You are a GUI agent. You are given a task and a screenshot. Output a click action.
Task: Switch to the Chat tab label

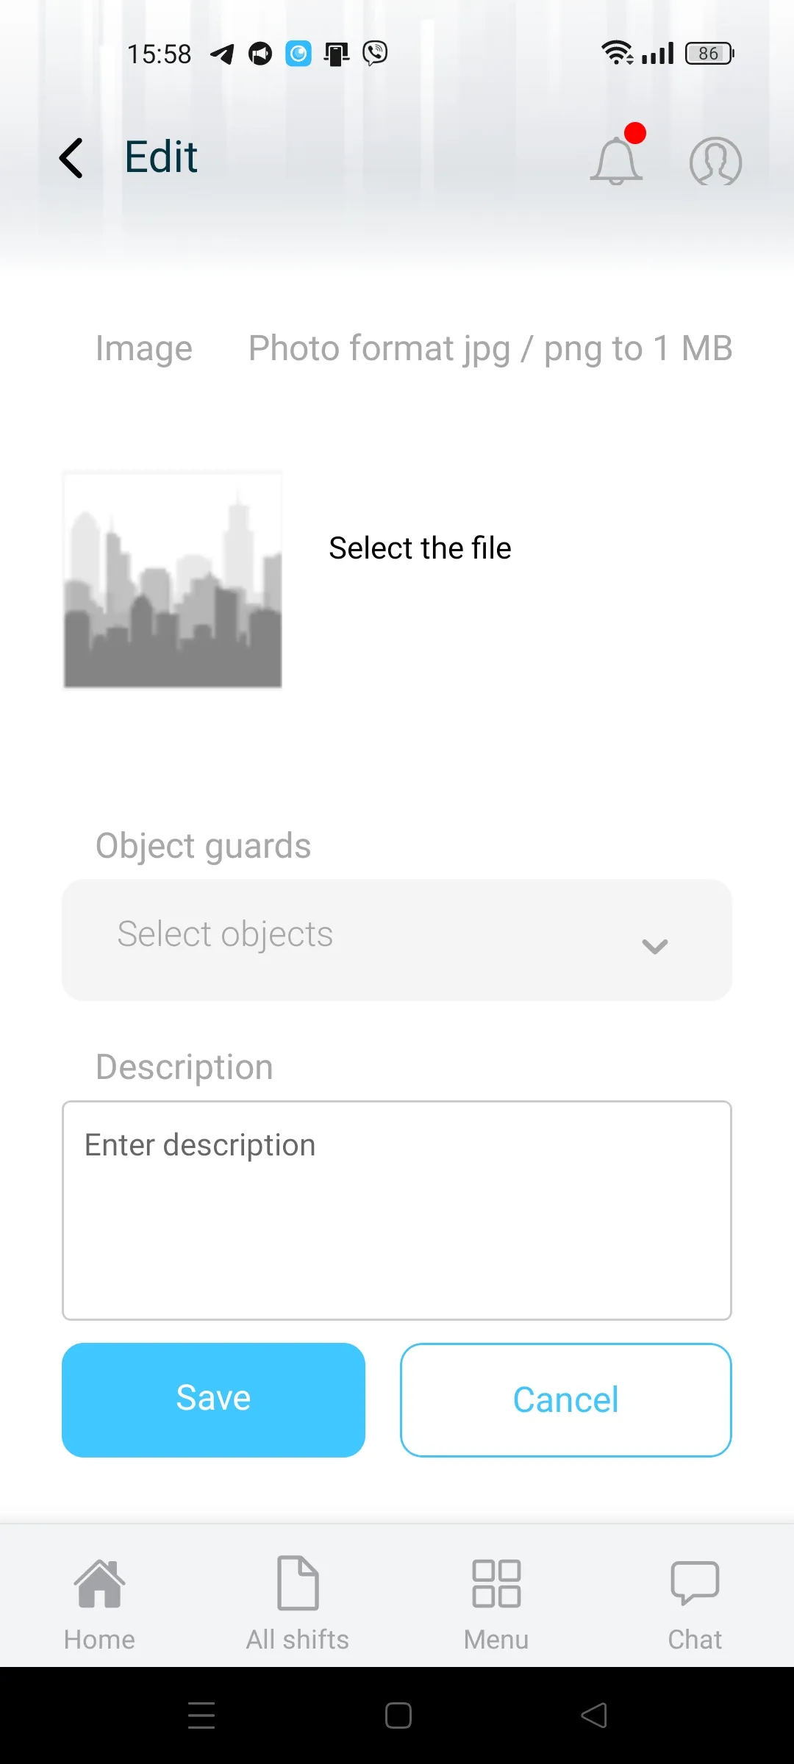pos(695,1640)
